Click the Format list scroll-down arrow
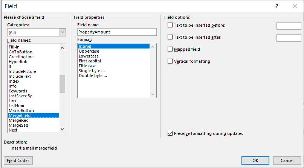Image resolution: width=304 pixels, height=168 pixels. [153, 94]
